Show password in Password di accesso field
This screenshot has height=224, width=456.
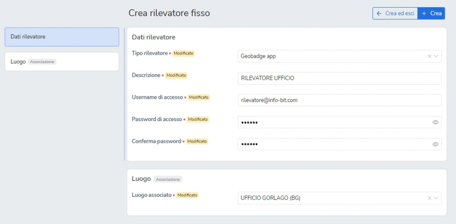click(x=435, y=122)
